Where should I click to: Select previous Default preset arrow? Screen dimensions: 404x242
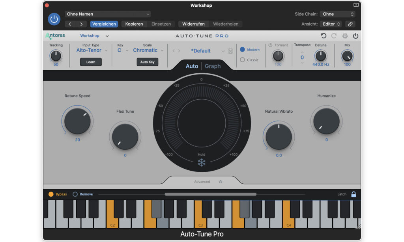click(x=174, y=51)
